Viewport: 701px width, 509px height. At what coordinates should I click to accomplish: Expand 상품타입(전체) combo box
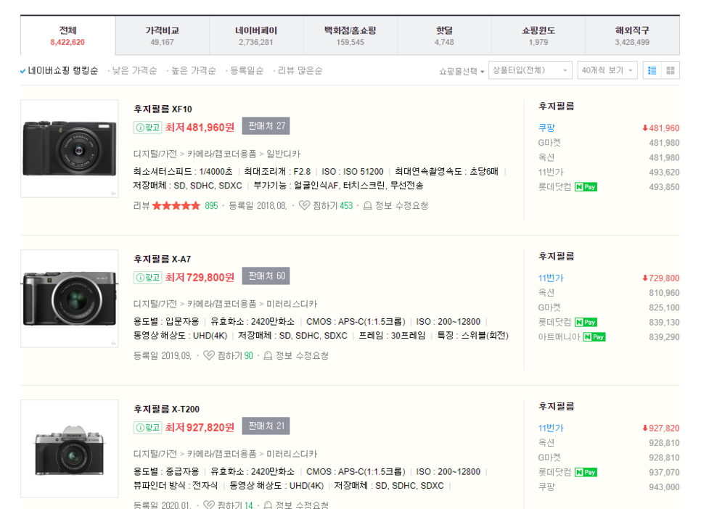pos(530,70)
